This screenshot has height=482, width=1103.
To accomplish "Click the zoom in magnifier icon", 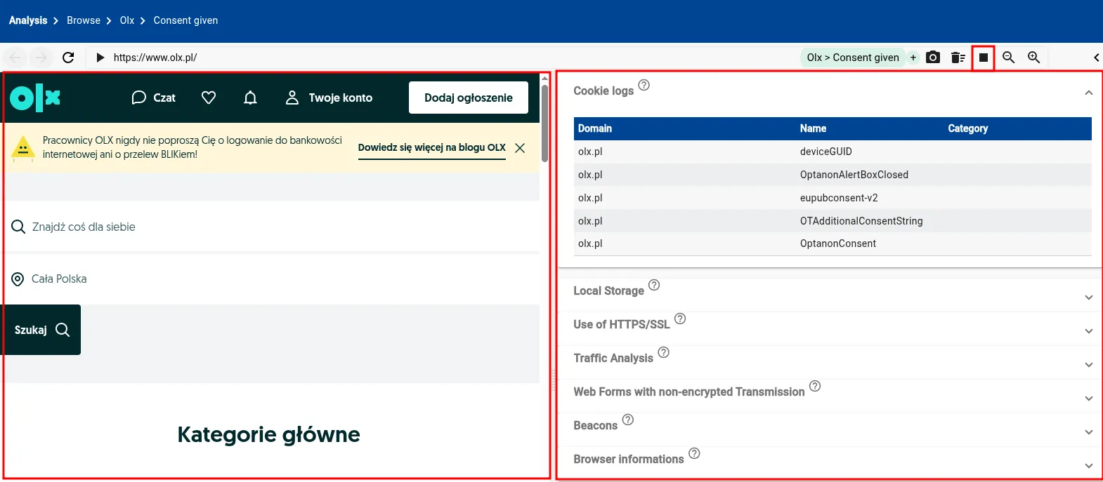I will [x=1033, y=58].
